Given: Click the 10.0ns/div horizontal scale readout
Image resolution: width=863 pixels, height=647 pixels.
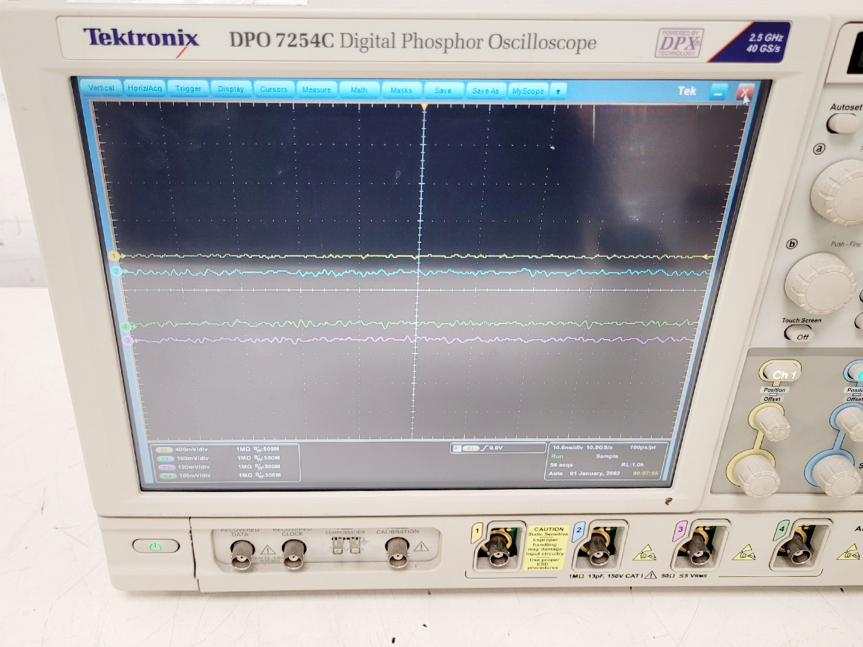Looking at the screenshot, I should click(x=568, y=447).
